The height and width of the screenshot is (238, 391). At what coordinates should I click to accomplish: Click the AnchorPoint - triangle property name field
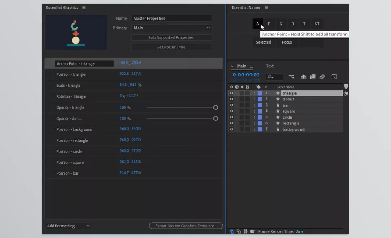click(x=84, y=64)
